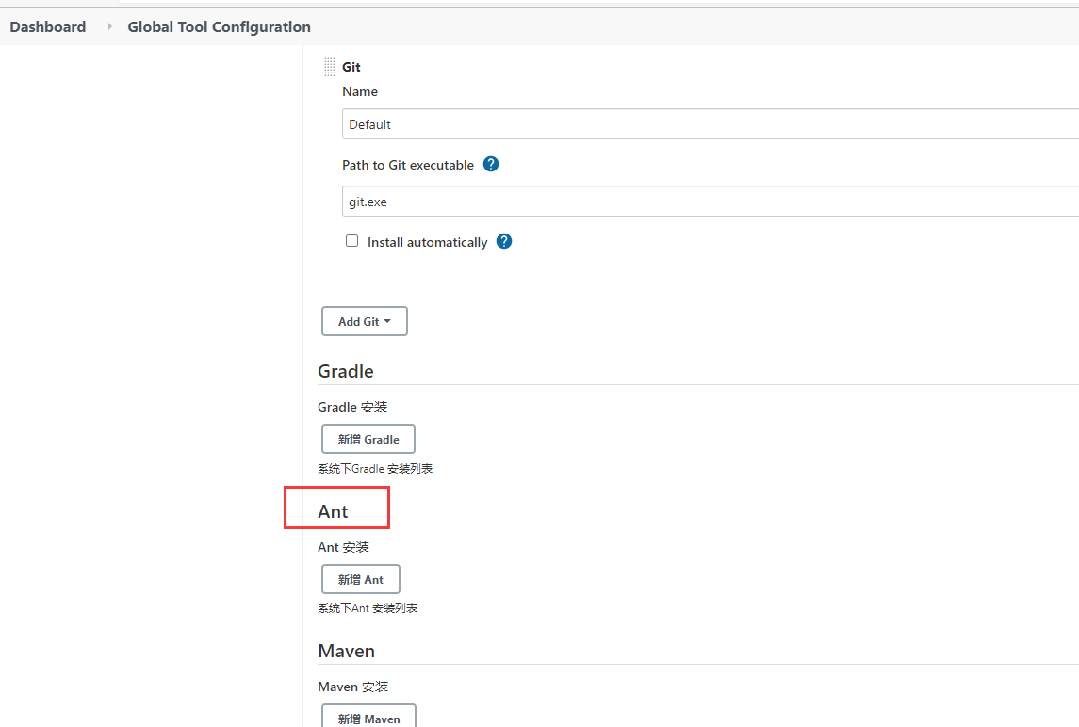This screenshot has width=1079, height=727.
Task: Click the Global Tool Configuration breadcrumb
Action: pyautogui.click(x=219, y=26)
